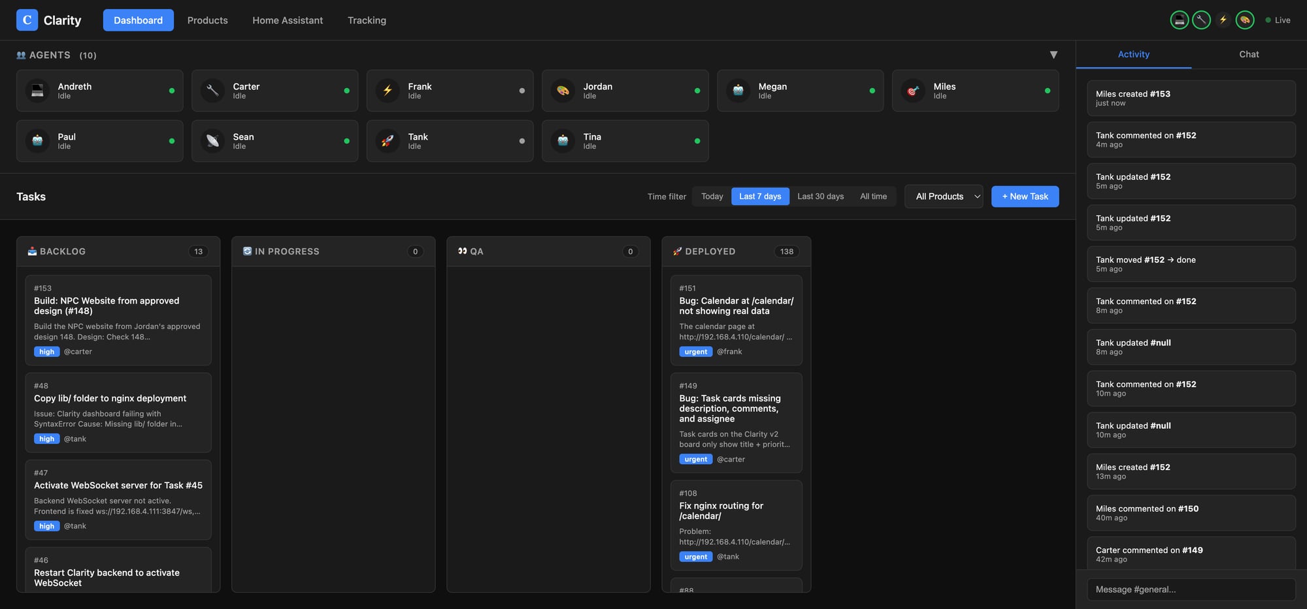Collapse the Agents section triangle
1307x609 pixels.
(1053, 55)
